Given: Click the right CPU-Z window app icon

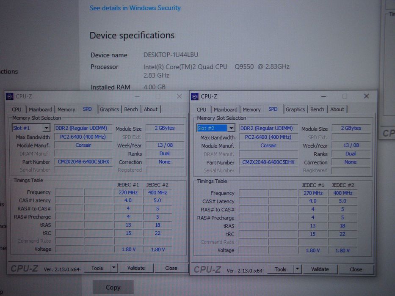Looking at the screenshot, I should point(195,96).
